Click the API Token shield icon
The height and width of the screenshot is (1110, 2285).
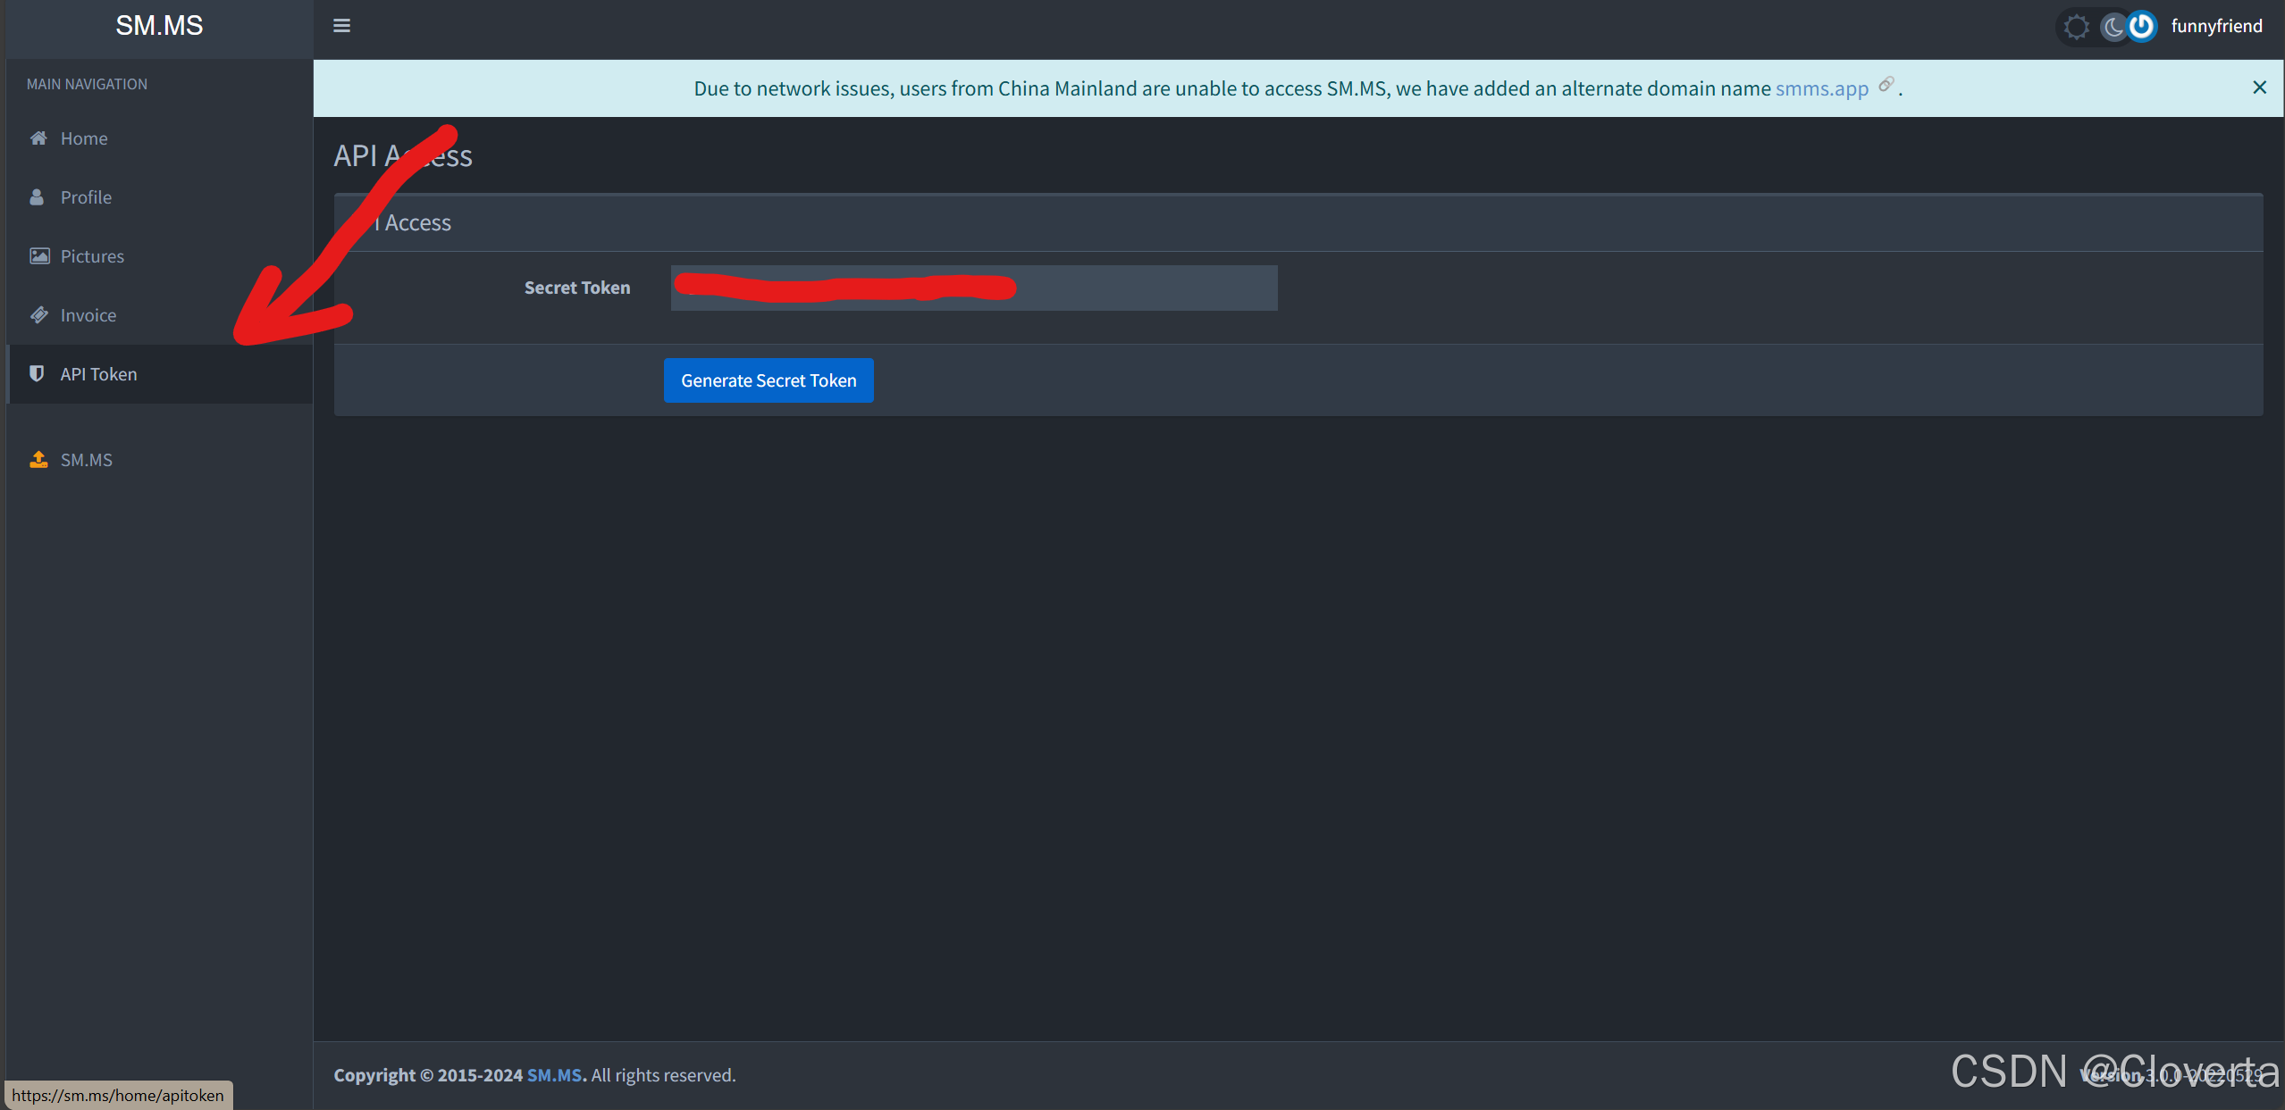pyautogui.click(x=37, y=374)
